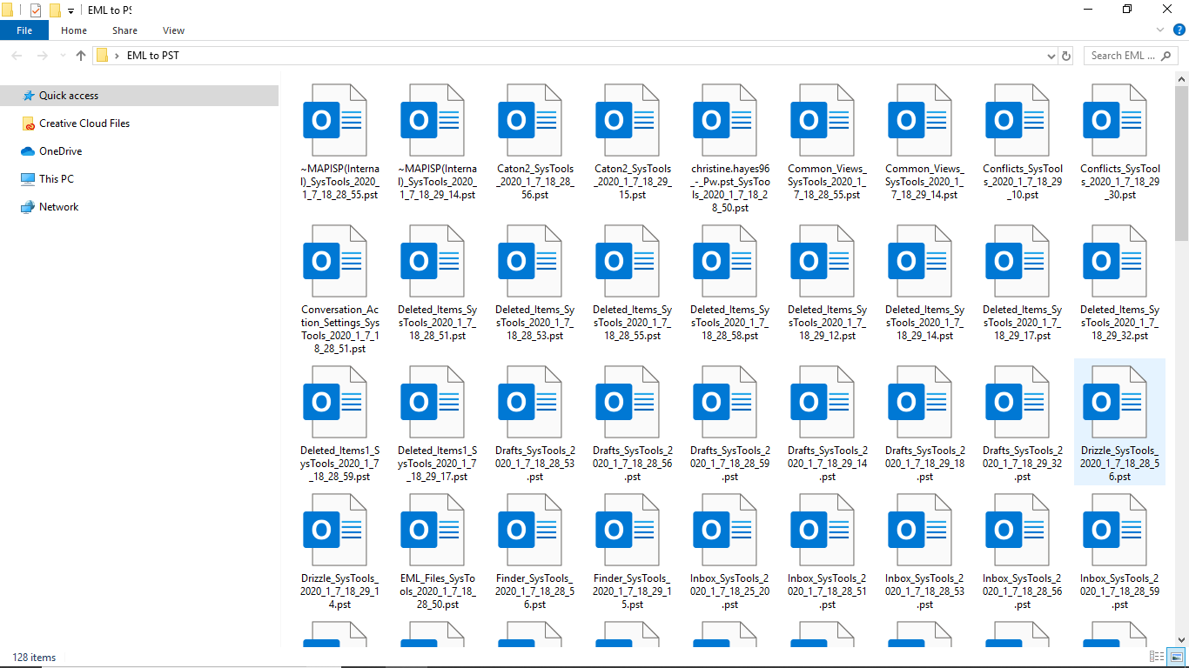The width and height of the screenshot is (1189, 668).
Task: Select Caton2_SysTools_2020_1_7_18_28_56.pst file
Action: (x=534, y=142)
